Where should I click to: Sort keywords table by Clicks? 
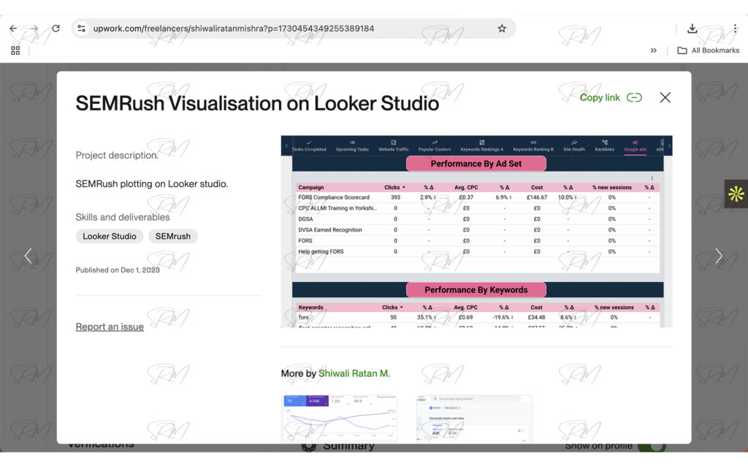tap(392, 308)
